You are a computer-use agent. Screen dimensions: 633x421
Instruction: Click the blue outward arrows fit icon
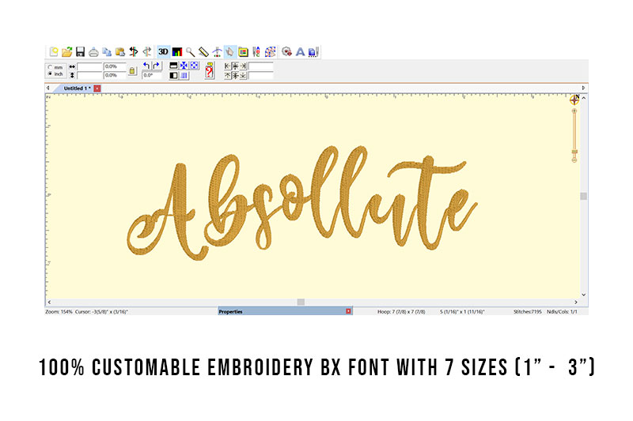pyautogui.click(x=194, y=66)
